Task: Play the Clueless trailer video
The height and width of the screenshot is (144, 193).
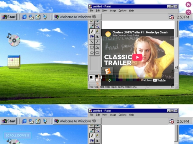Action: pos(137,57)
